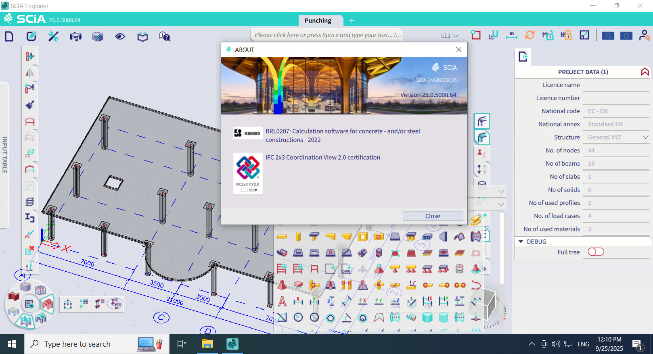Open the LL1 load case dropdown

tap(450, 35)
